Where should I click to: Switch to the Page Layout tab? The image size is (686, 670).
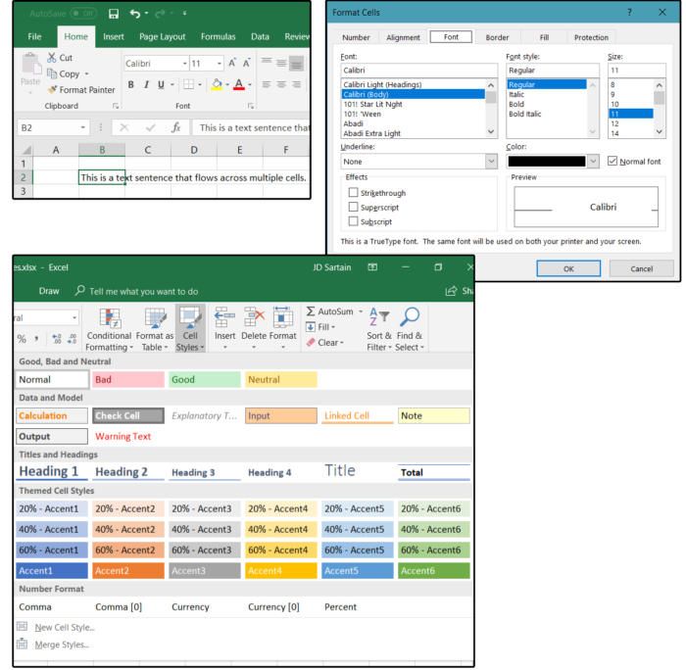click(x=163, y=37)
